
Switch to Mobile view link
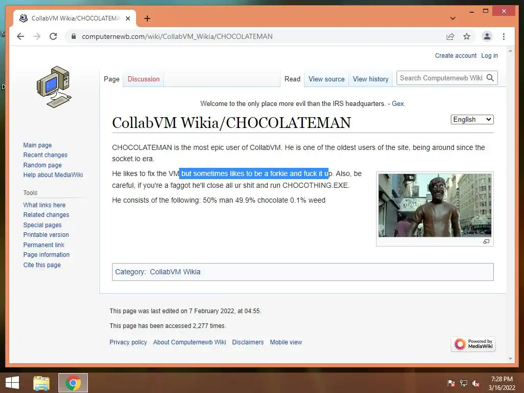[286, 342]
